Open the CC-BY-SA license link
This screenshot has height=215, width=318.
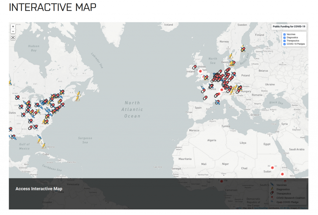point(285,208)
